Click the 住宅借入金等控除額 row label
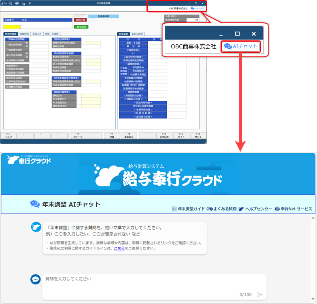 click(x=143, y=106)
